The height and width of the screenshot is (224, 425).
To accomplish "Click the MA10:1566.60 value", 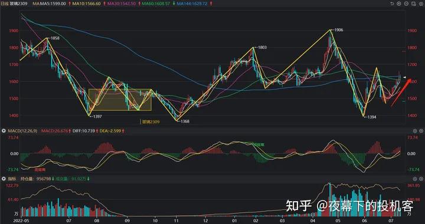I will coord(87,4).
